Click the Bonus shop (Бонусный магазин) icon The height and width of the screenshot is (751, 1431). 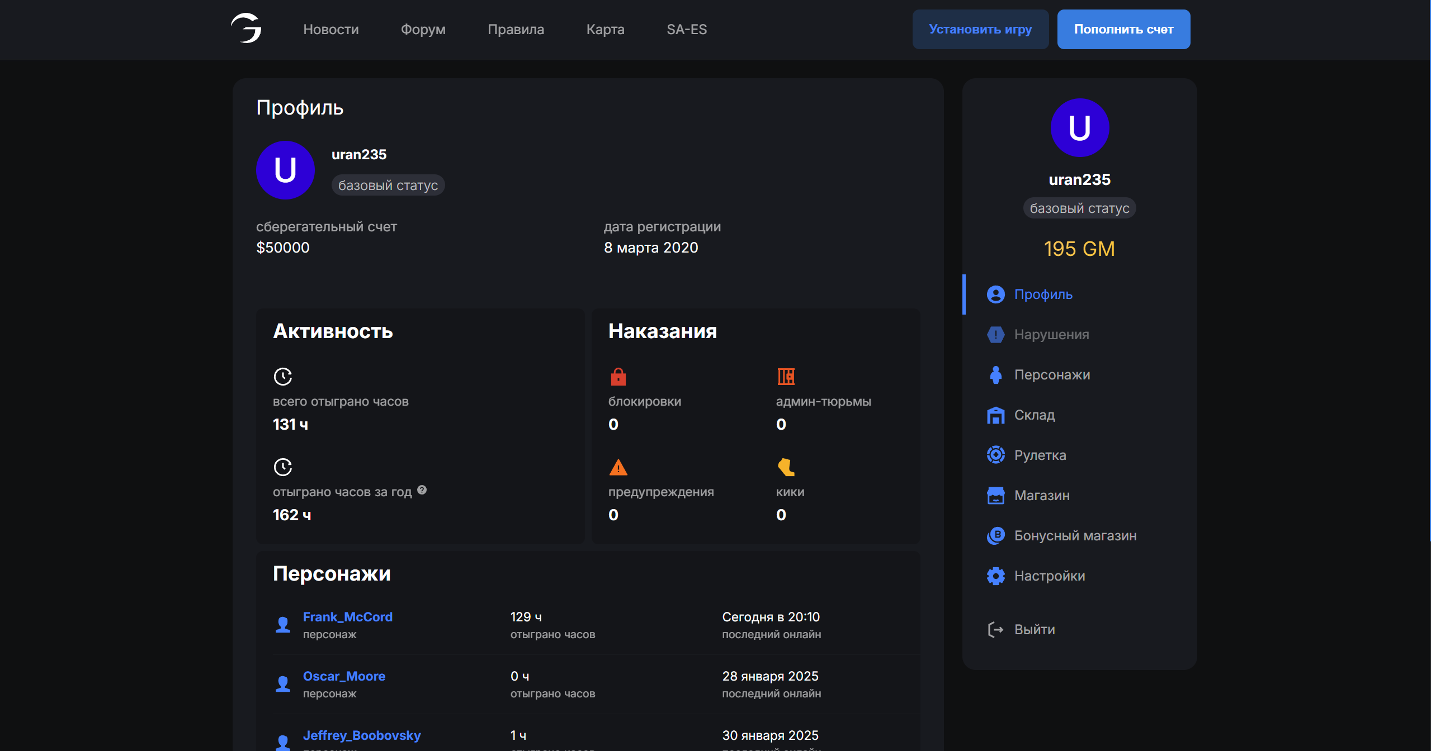click(995, 535)
